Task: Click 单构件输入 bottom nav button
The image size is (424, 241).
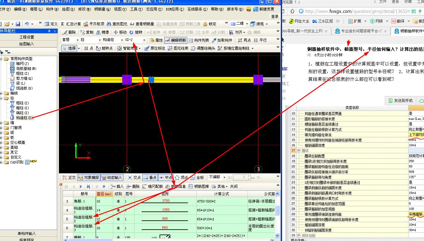Action: (27, 233)
